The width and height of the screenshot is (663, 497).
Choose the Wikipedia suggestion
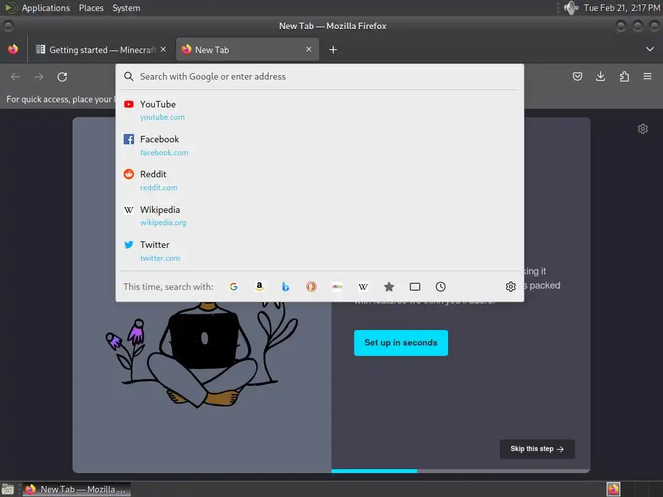coord(320,215)
